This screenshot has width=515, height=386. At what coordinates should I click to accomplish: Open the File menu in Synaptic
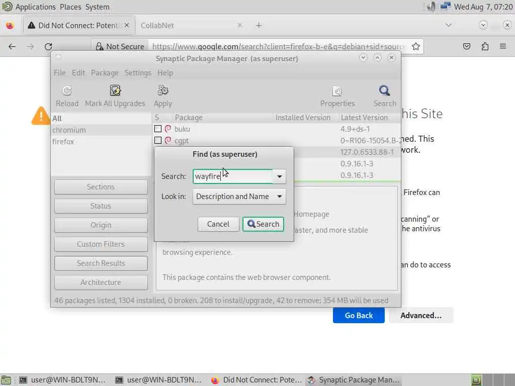coord(59,73)
